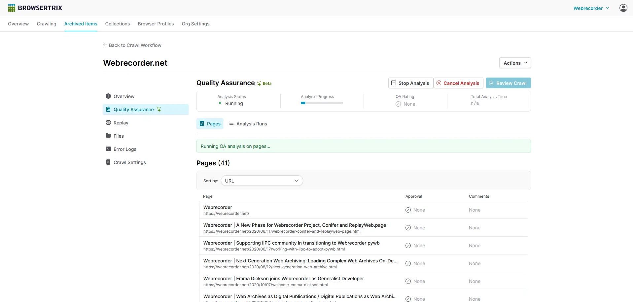Viewport: 633px width, 302px height.
Task: Switch to the Analysis Runs tab
Action: click(x=248, y=123)
